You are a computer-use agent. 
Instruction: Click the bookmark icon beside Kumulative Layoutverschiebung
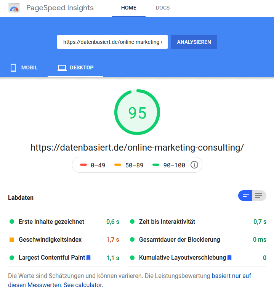coord(229,258)
